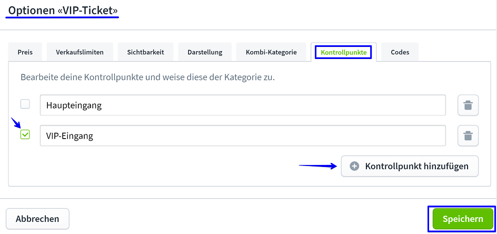Switch to the Verkaufslimiten tab

pos(79,52)
